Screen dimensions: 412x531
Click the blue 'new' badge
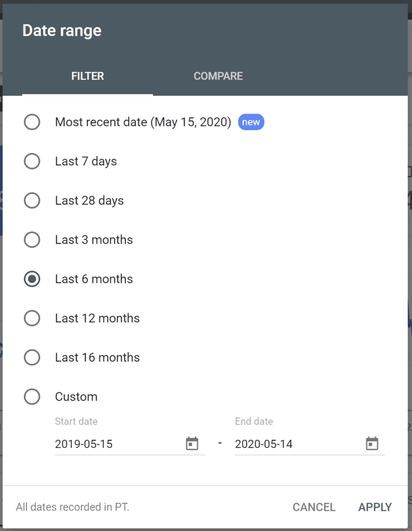coord(251,122)
